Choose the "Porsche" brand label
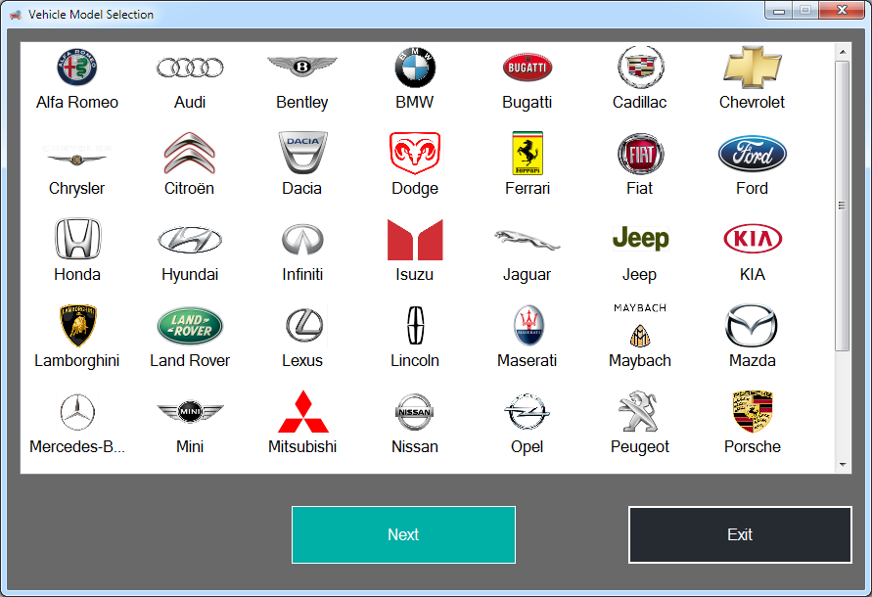The width and height of the screenshot is (872, 597). coord(753,447)
